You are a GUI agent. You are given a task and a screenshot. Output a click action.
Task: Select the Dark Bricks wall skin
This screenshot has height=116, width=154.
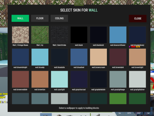[59, 35]
